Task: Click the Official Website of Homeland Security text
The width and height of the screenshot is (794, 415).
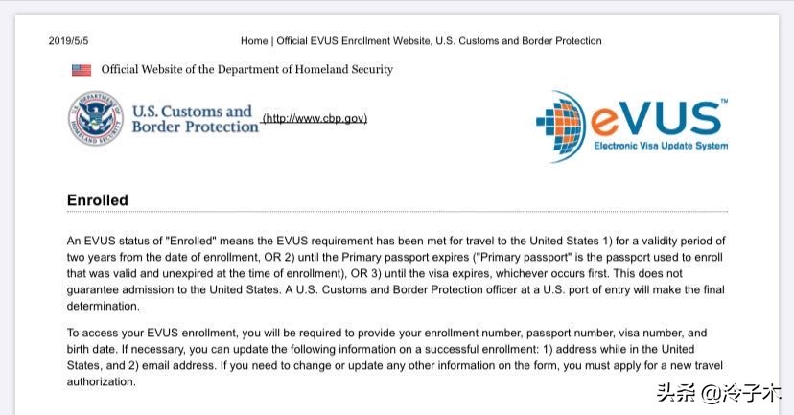Action: point(246,70)
